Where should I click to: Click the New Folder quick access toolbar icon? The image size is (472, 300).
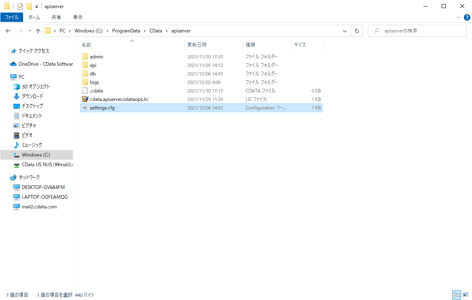coord(29,6)
